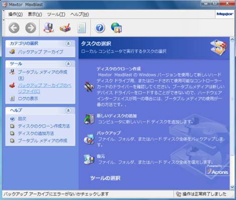Click バックアップ アーカイブのベリファイ(C) link
236x200 pixels.
click(45, 88)
